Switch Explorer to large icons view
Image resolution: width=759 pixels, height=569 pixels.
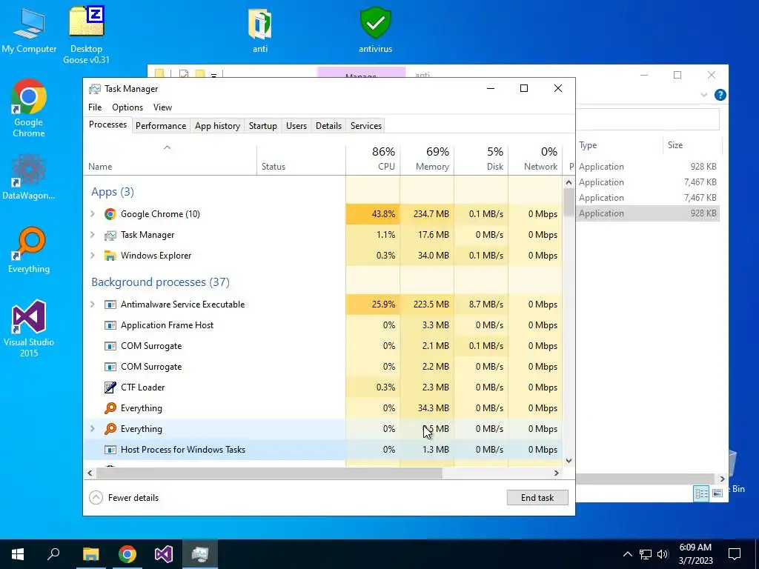717,493
